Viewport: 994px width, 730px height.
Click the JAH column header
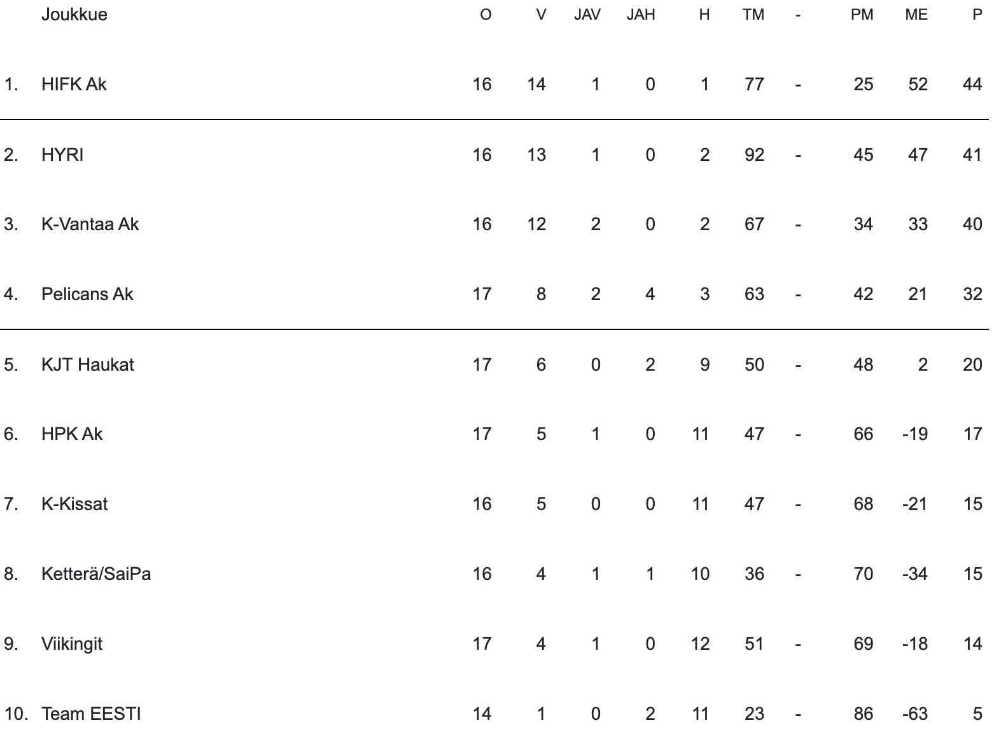coord(641,15)
